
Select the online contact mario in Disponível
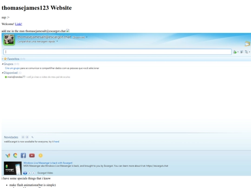pos(15,77)
